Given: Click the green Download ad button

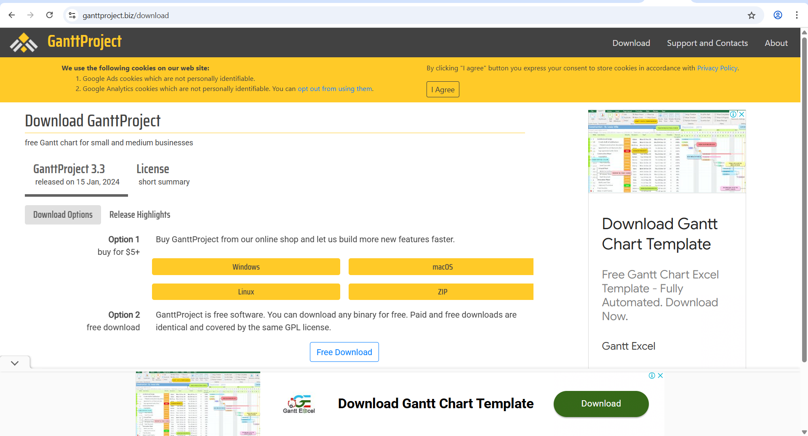Looking at the screenshot, I should 601,404.
